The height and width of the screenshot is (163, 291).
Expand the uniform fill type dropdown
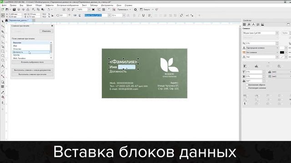pos(277,48)
